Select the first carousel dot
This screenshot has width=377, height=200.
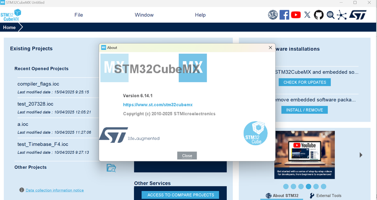click(x=286, y=186)
